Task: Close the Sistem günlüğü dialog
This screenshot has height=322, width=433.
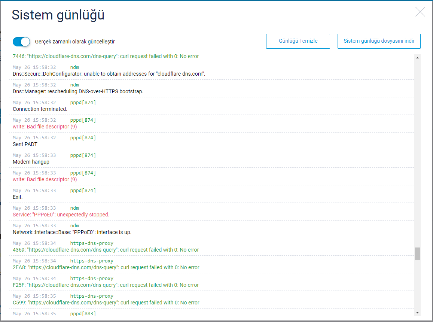Action: coord(420,12)
